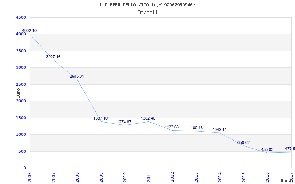Viewport: 295px width, 184px height.
Task: Click the Anno x-axis label
Action: (286, 180)
